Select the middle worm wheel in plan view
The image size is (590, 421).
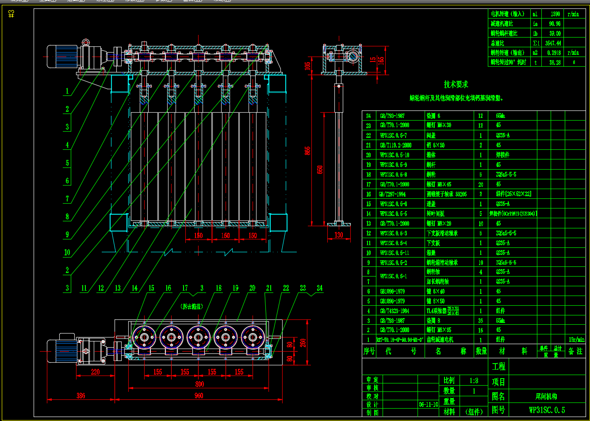pos(199,338)
